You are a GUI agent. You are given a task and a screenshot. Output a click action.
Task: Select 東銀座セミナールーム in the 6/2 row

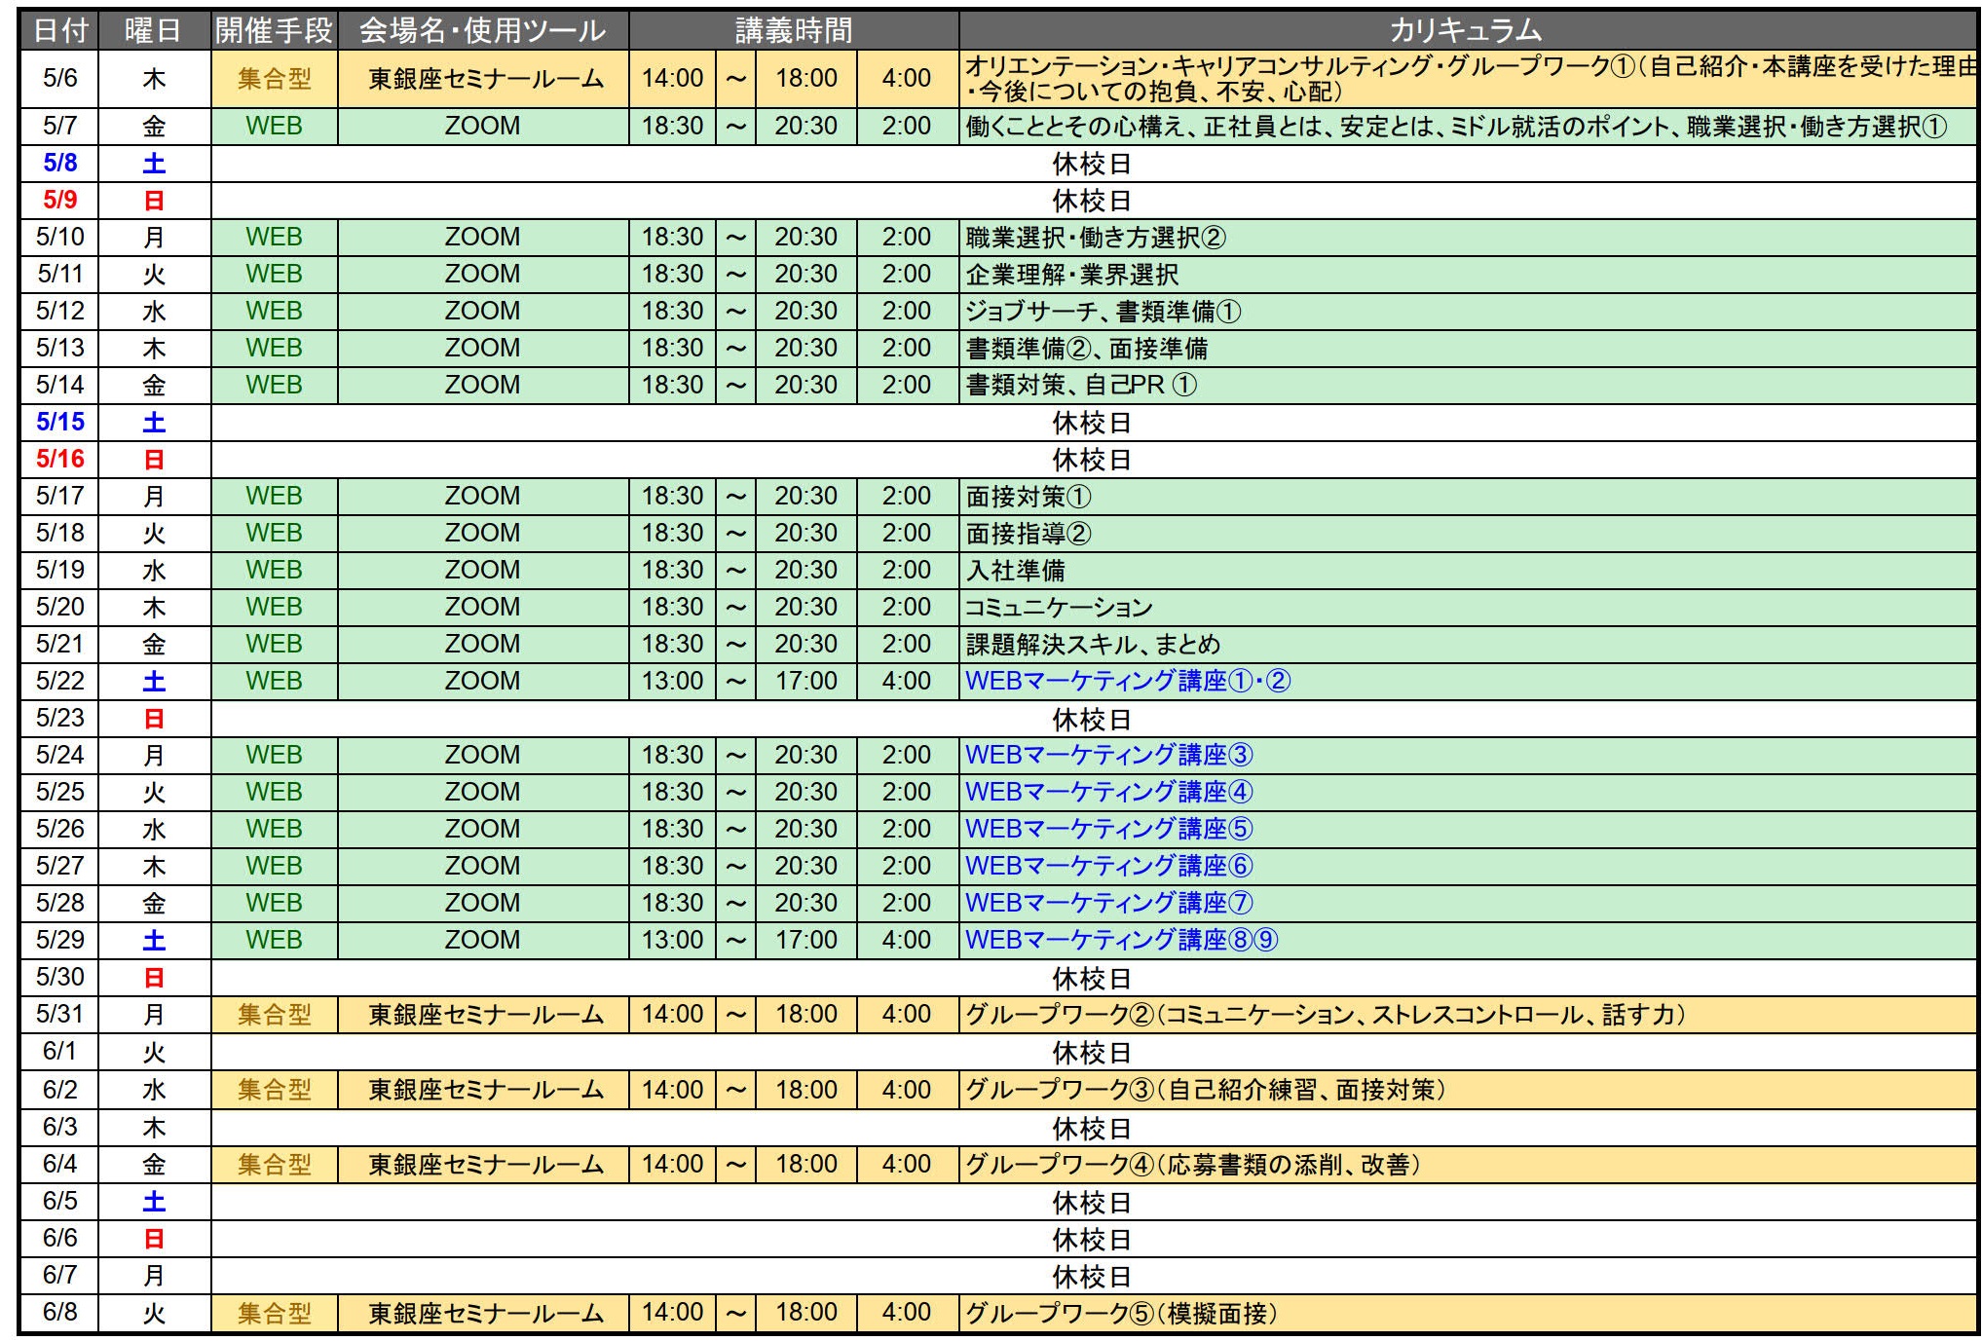coord(483,1091)
